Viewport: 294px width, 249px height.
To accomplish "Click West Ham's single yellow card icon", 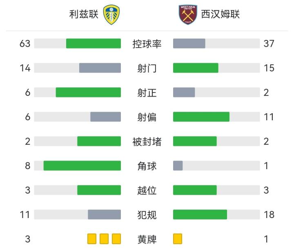I will (x=178, y=239).
